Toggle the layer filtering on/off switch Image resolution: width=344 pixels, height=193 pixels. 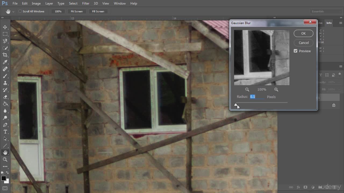340,74
